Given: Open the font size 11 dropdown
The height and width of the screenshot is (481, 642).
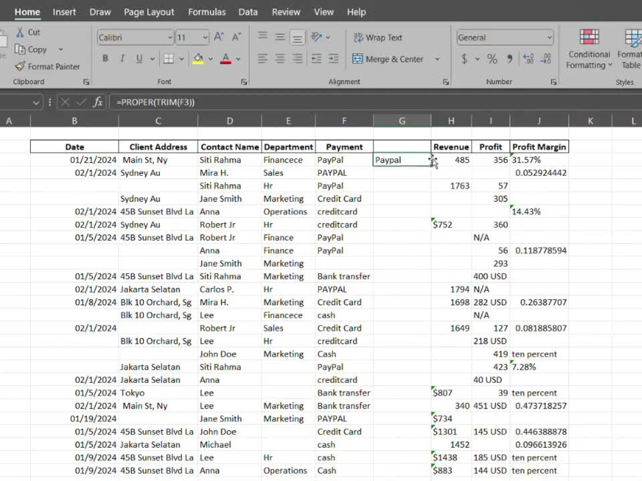Looking at the screenshot, I should 205,38.
